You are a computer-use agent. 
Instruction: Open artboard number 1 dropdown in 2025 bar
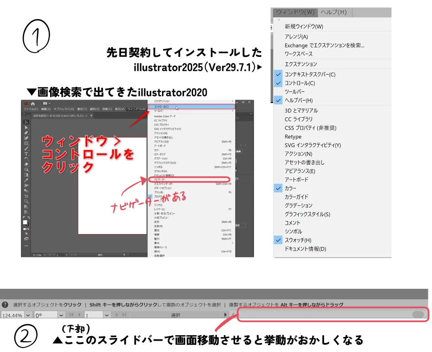click(107, 315)
